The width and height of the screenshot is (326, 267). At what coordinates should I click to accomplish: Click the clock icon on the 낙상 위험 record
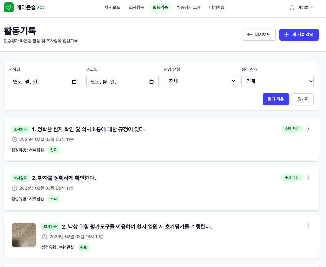[44, 237]
